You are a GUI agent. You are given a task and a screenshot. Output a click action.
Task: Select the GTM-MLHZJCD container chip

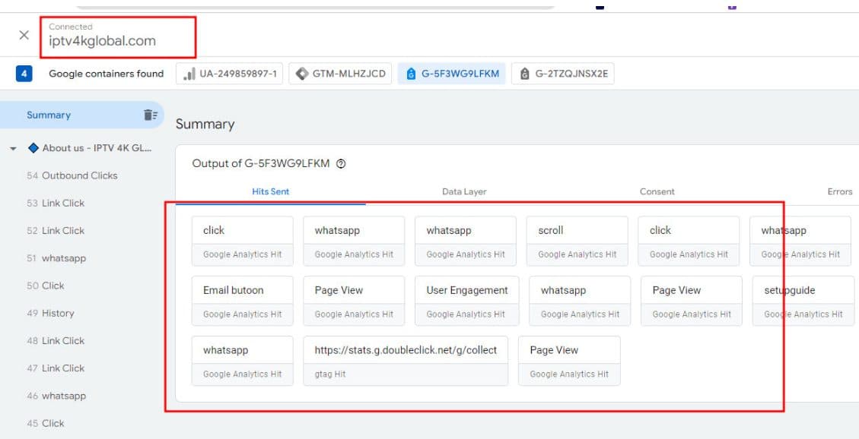coord(340,74)
